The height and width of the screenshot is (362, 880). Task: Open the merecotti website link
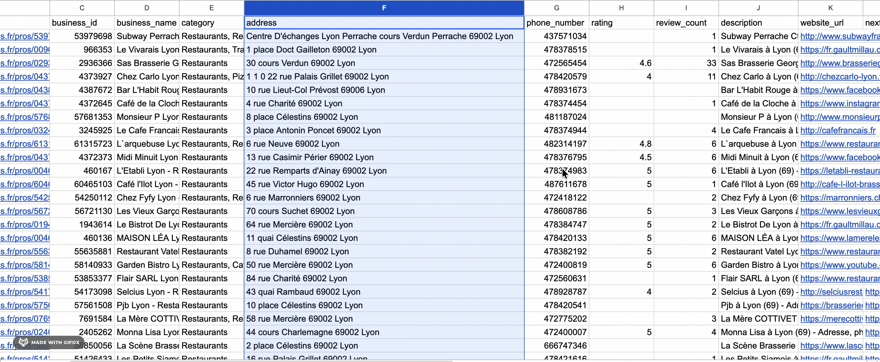(x=831, y=319)
